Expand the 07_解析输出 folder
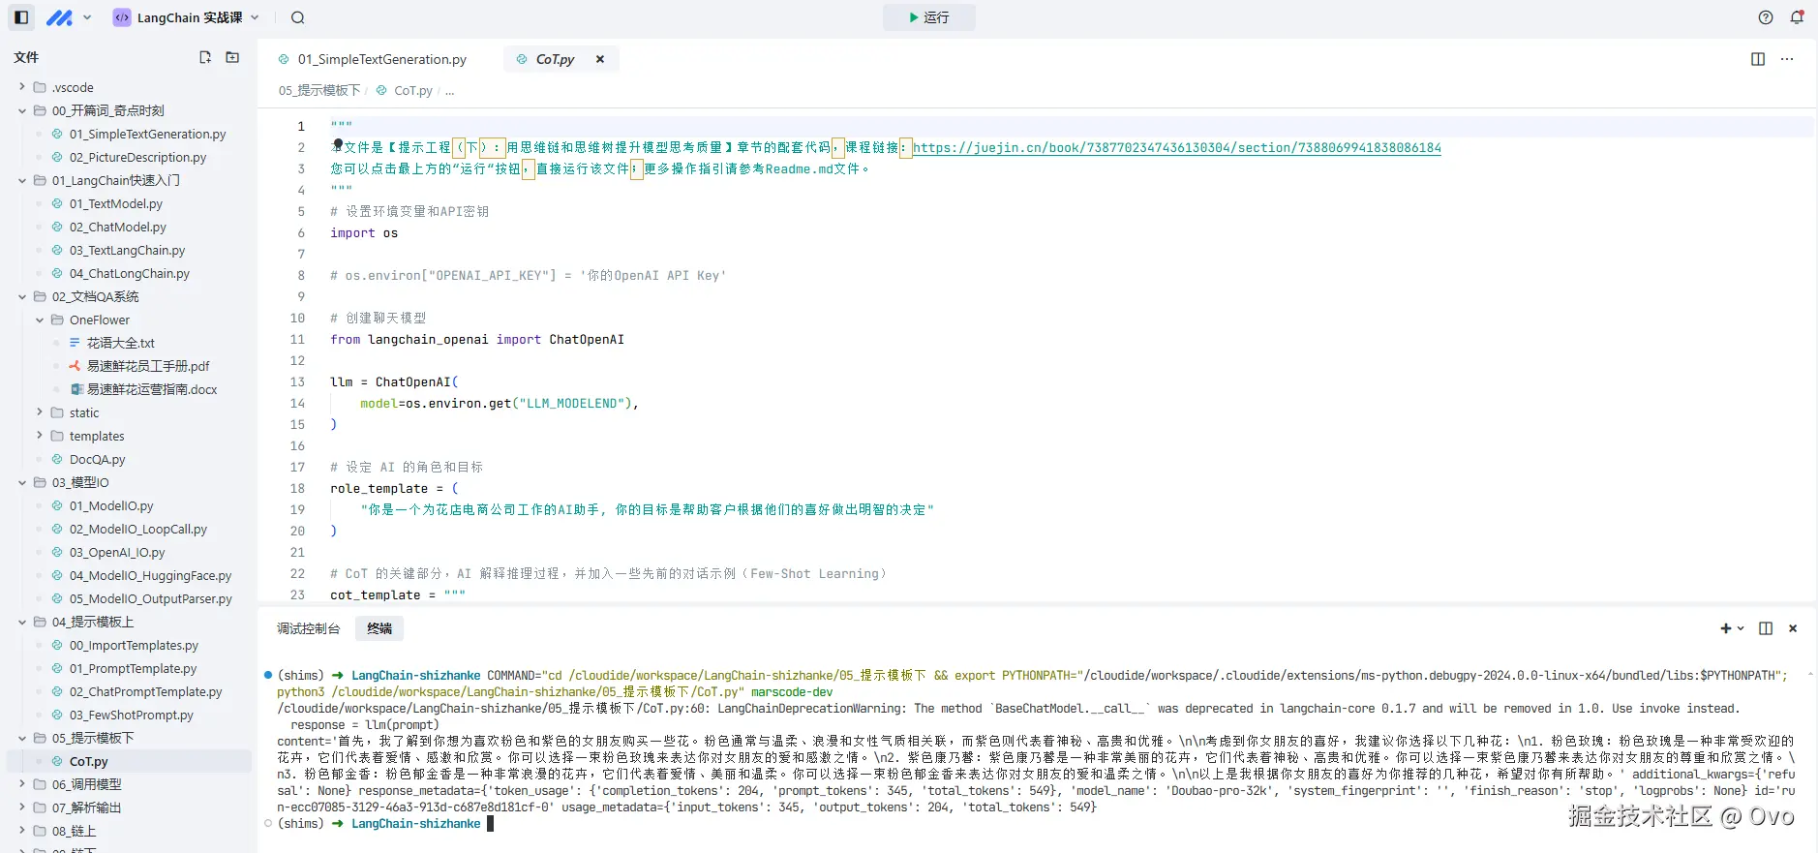Screen dimensions: 1818x853 [x=22, y=807]
